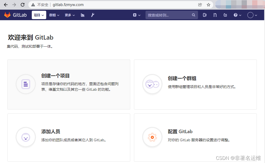265x163 pixels.
Task: Expand the 更多 menu
Action: pos(70,15)
